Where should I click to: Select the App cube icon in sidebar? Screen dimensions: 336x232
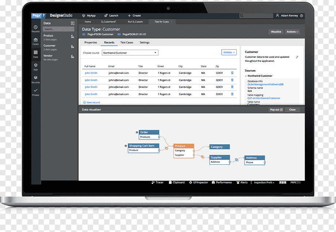coord(35,65)
